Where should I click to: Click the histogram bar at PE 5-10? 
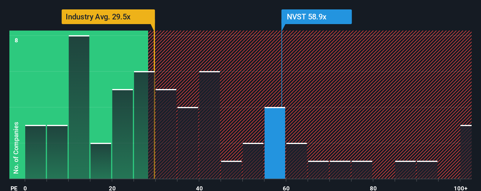[x=57, y=152]
